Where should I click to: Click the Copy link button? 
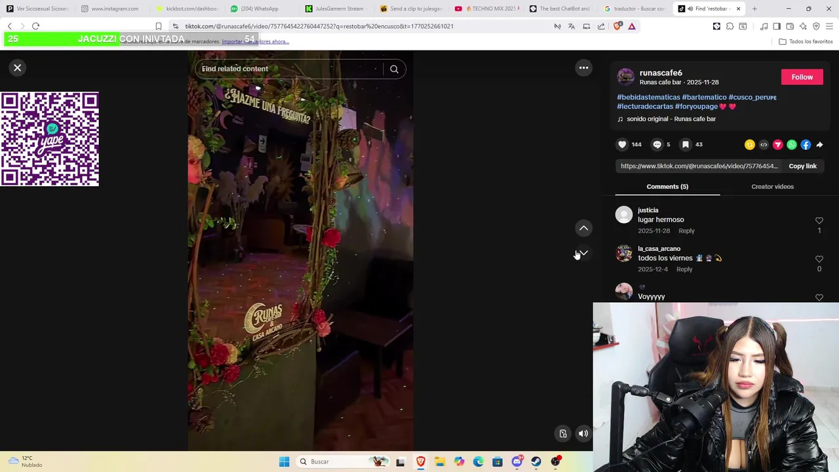pyautogui.click(x=802, y=167)
